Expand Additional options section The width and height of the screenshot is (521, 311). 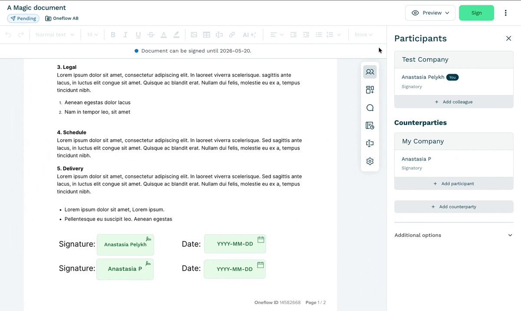pyautogui.click(x=454, y=235)
